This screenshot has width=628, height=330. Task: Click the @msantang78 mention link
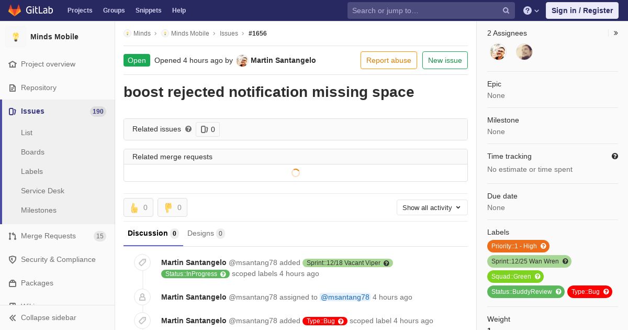click(345, 297)
